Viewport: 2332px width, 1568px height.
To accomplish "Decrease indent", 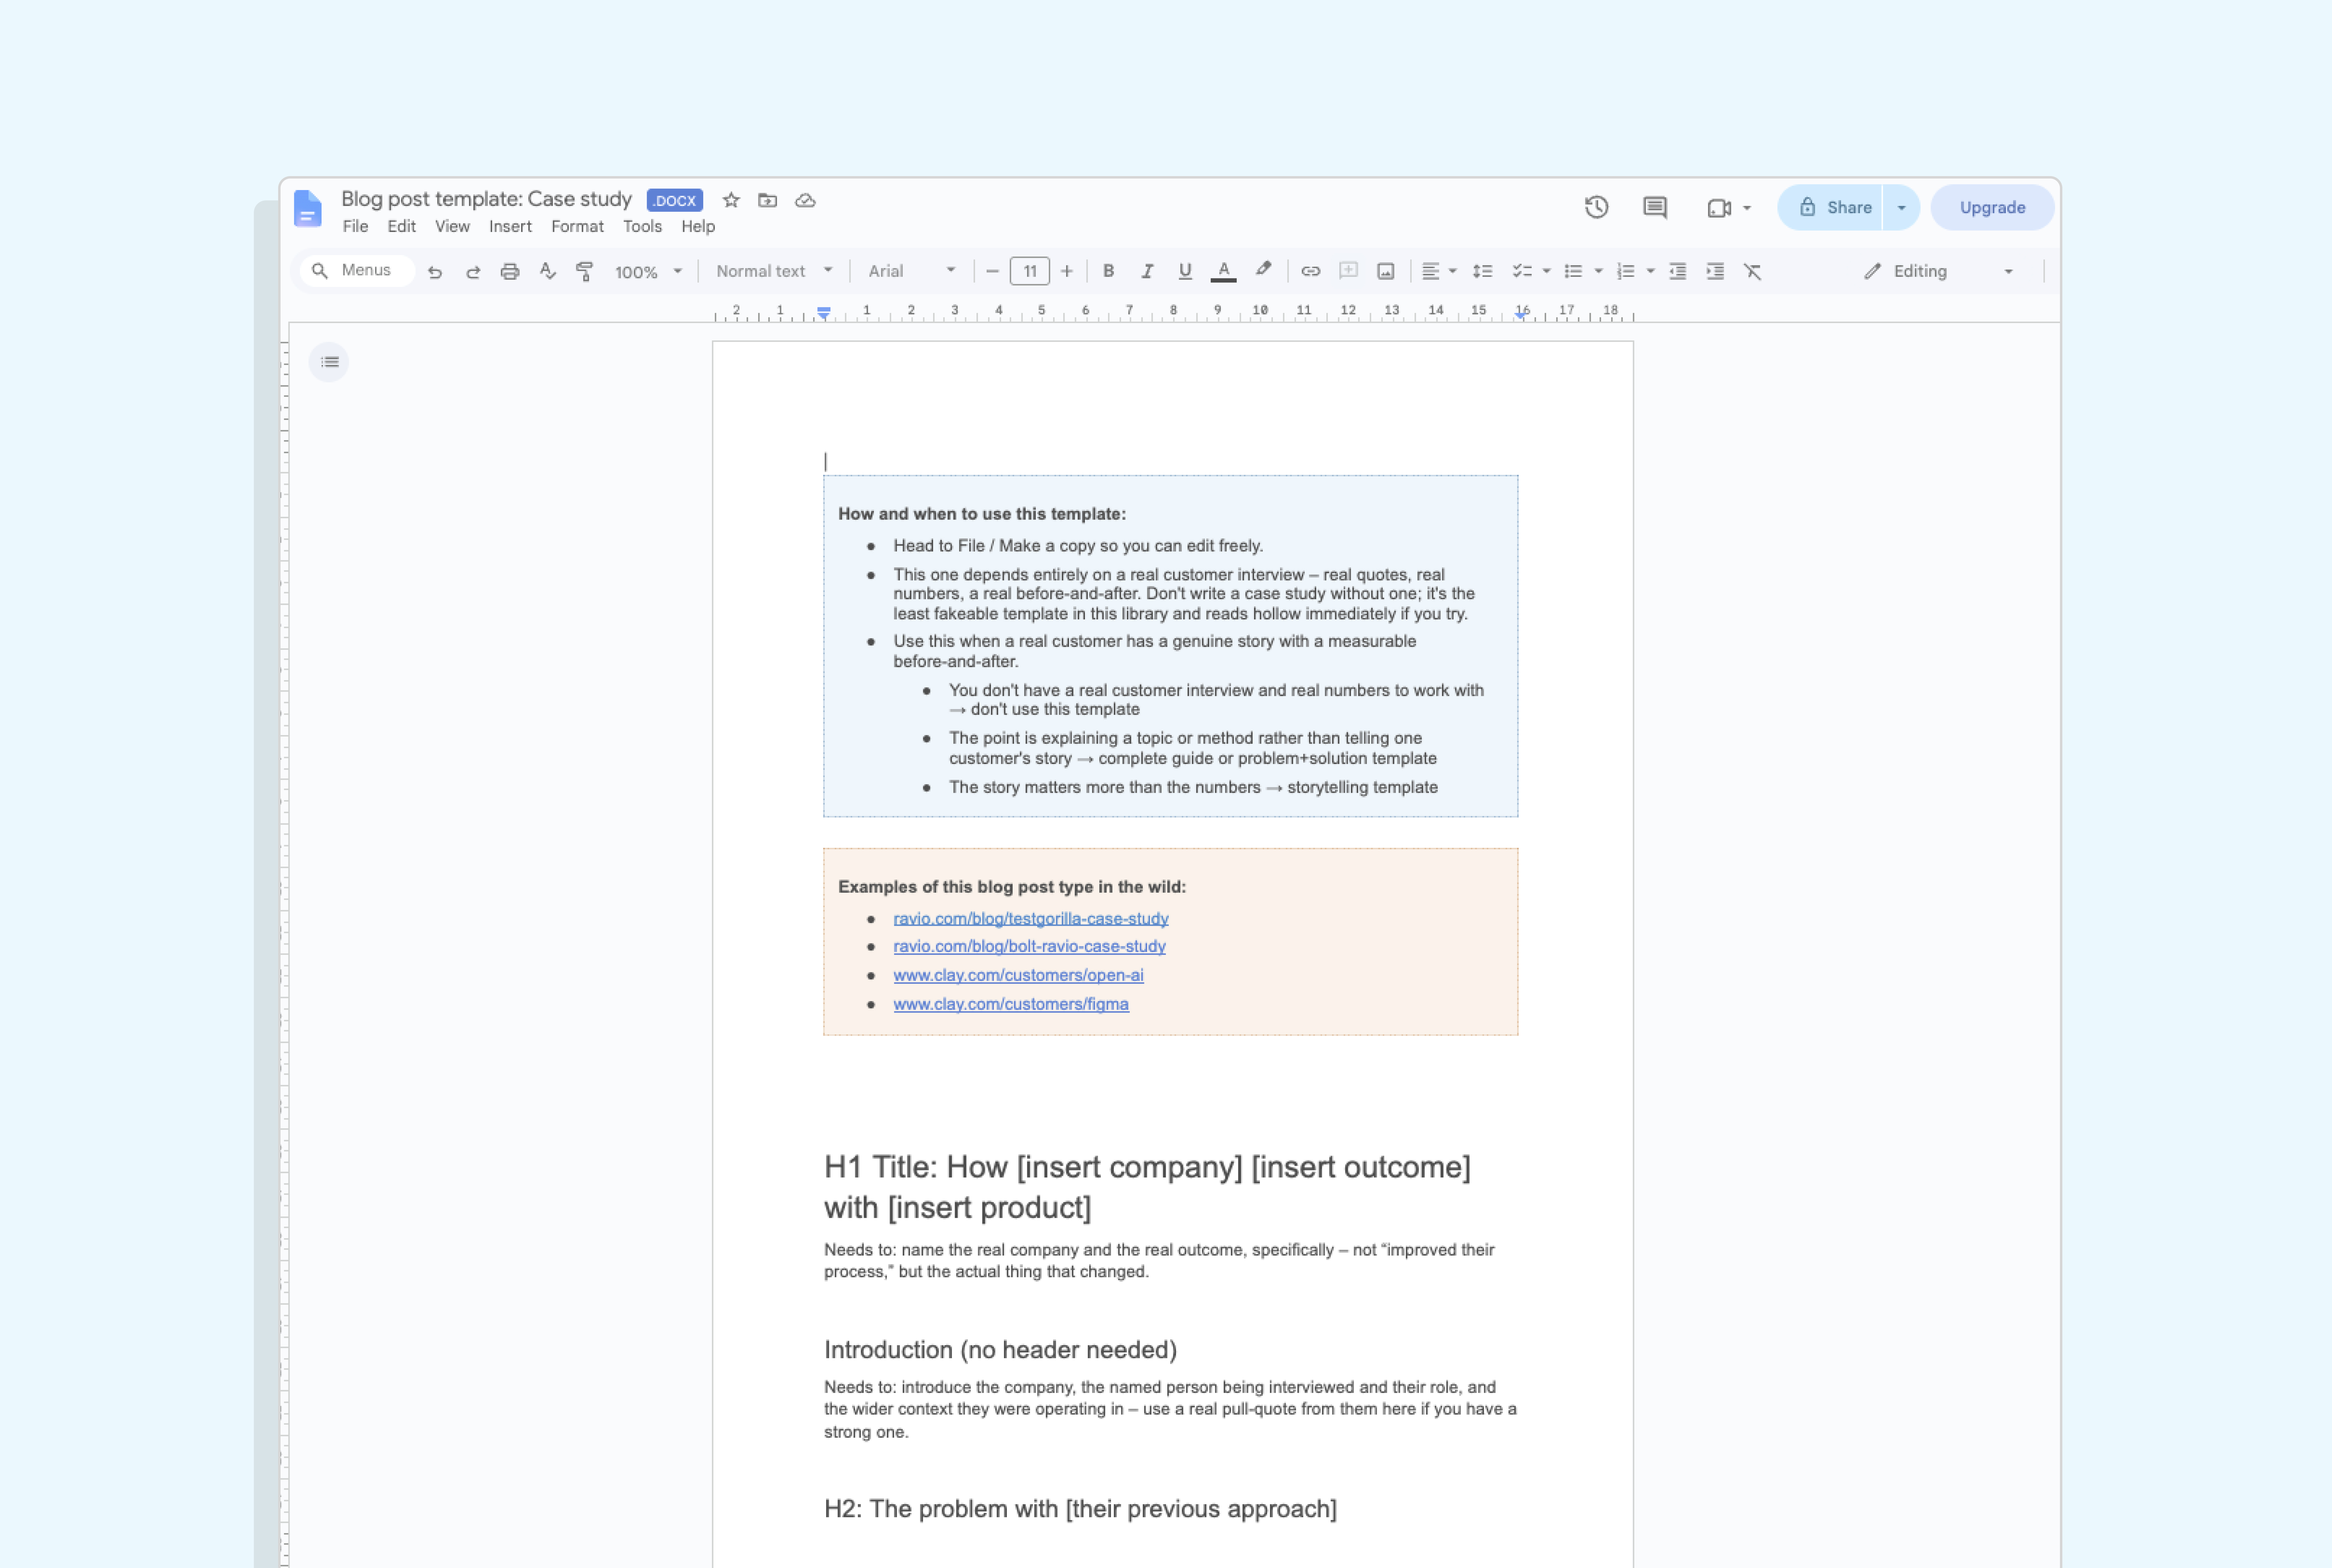I will pos(1678,271).
